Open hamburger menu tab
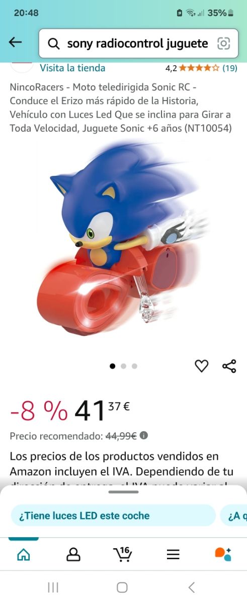 tap(173, 554)
